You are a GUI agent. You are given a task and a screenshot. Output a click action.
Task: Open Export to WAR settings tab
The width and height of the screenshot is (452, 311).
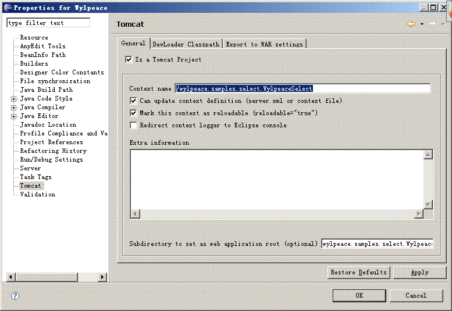(x=264, y=44)
